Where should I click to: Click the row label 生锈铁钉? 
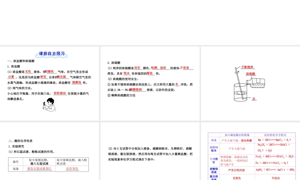click(x=214, y=160)
